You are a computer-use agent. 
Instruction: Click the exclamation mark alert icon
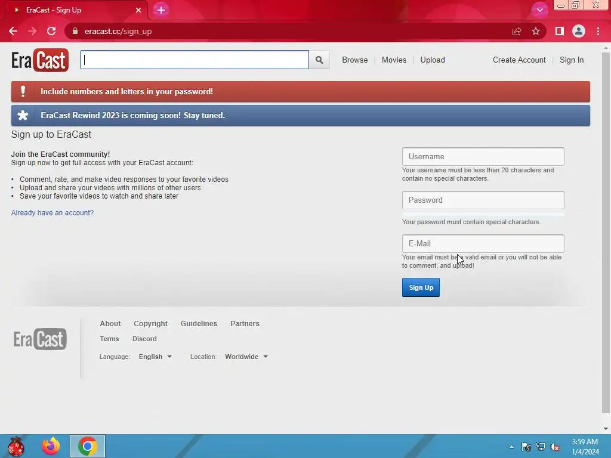click(x=23, y=91)
